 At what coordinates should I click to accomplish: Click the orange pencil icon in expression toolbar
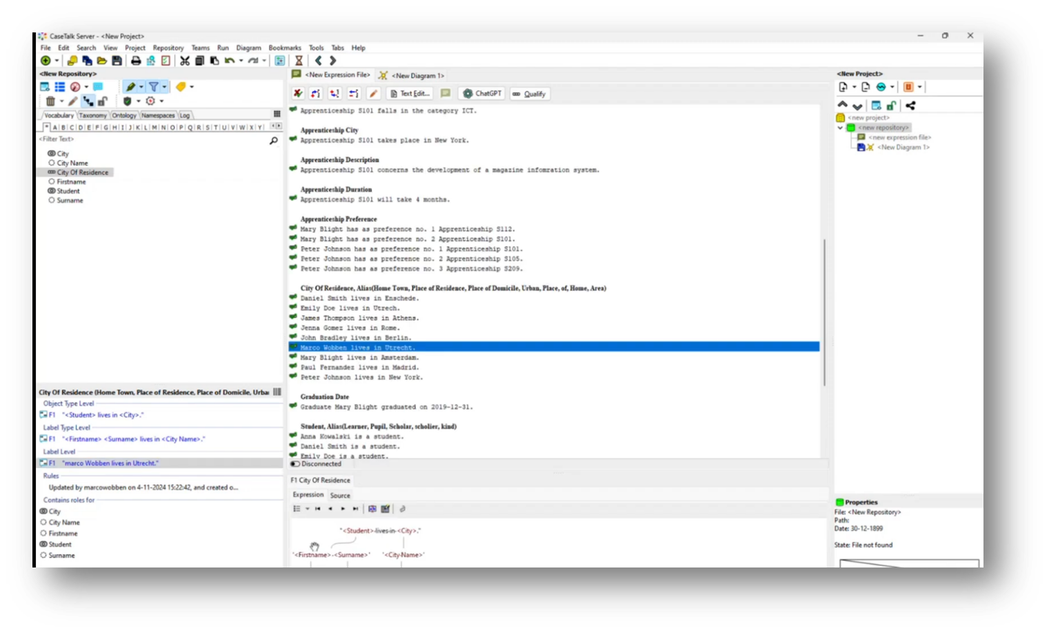point(373,93)
